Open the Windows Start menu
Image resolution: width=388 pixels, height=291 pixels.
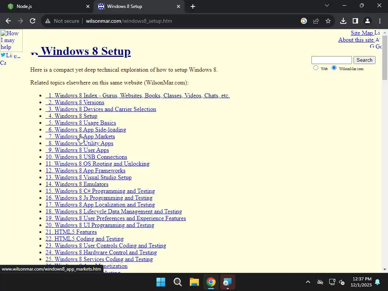coord(161,282)
